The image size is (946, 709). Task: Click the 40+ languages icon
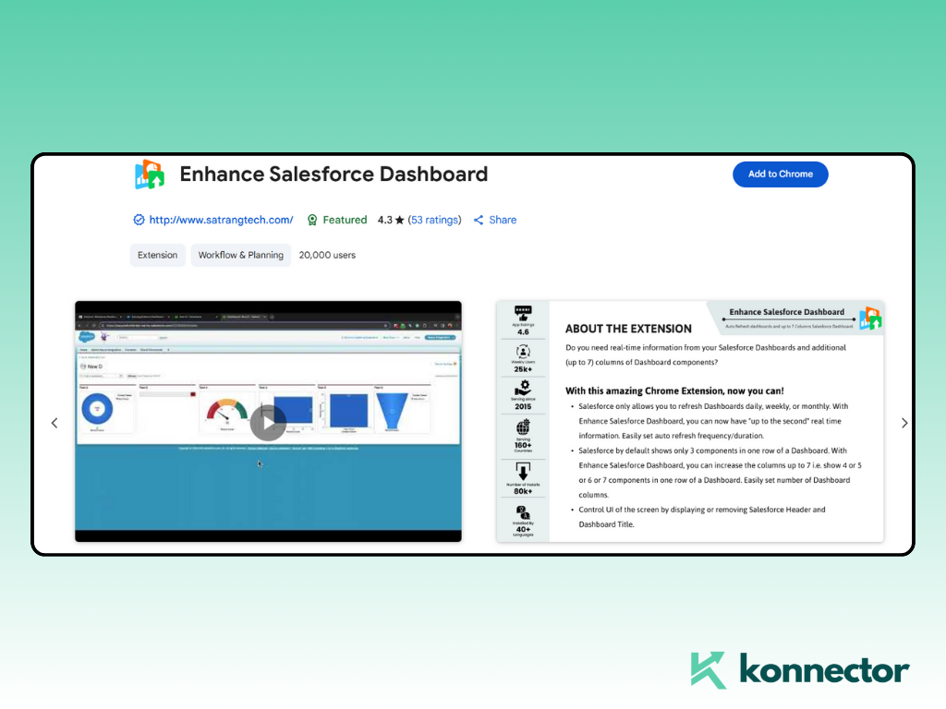click(523, 513)
